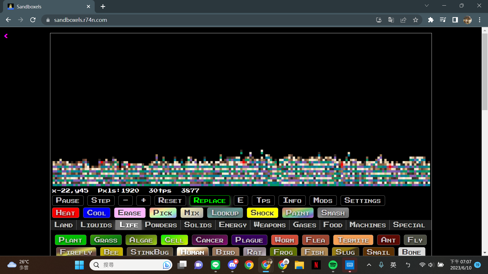Toggle the Replace mode button
The height and width of the screenshot is (274, 488).
pyautogui.click(x=210, y=200)
